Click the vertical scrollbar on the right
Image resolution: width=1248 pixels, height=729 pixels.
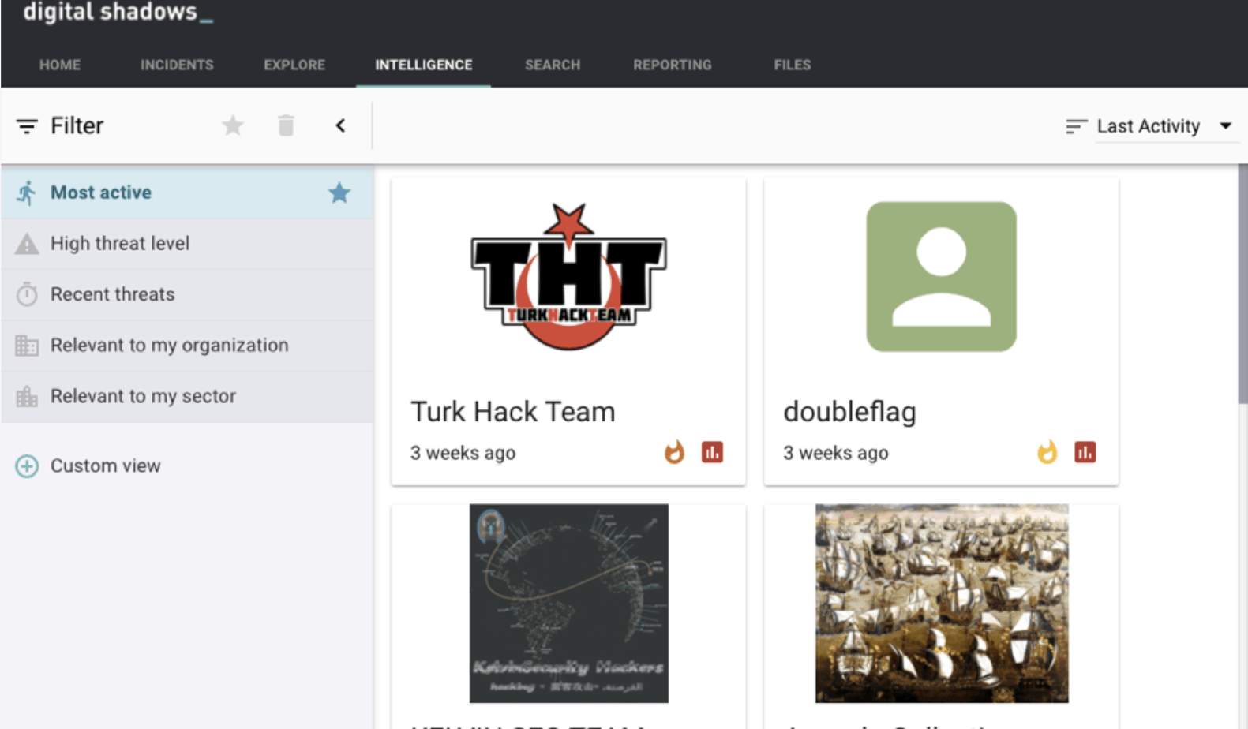(1242, 284)
